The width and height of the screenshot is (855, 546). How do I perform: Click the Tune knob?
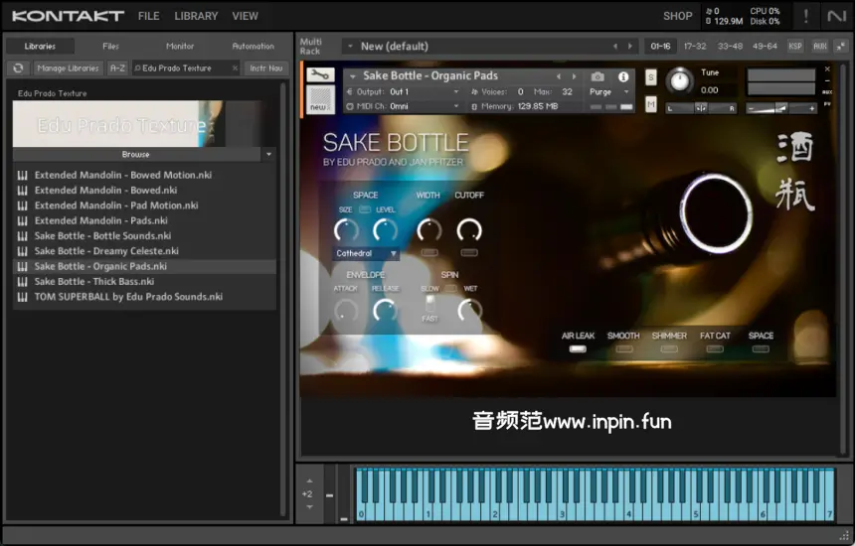pos(680,81)
